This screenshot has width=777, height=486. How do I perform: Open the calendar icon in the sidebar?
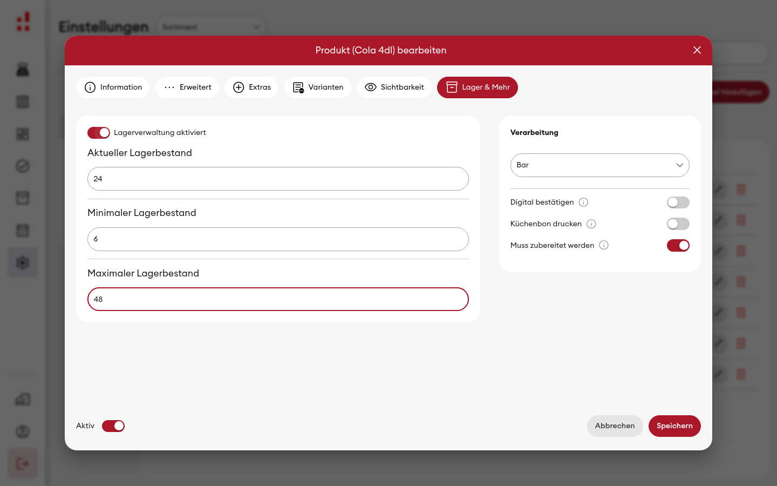23,231
